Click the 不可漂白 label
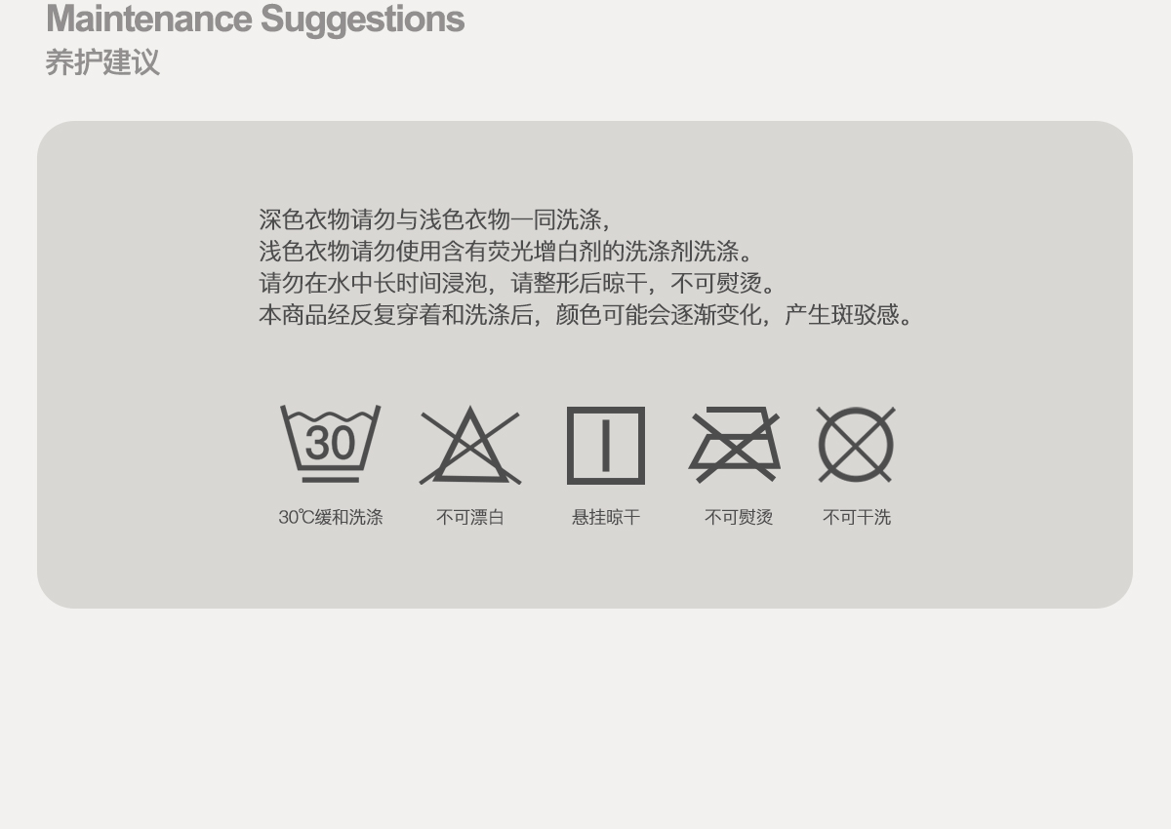Image resolution: width=1171 pixels, height=829 pixels. [x=470, y=517]
